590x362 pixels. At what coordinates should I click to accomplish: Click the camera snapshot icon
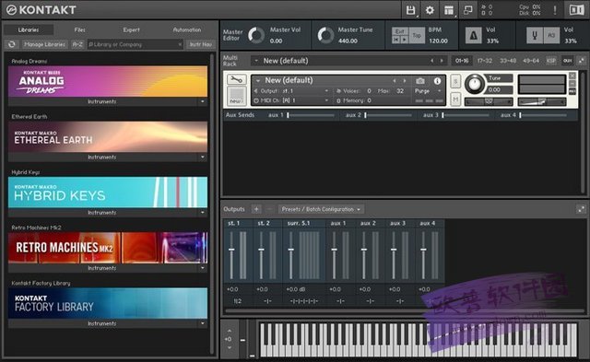click(420, 81)
